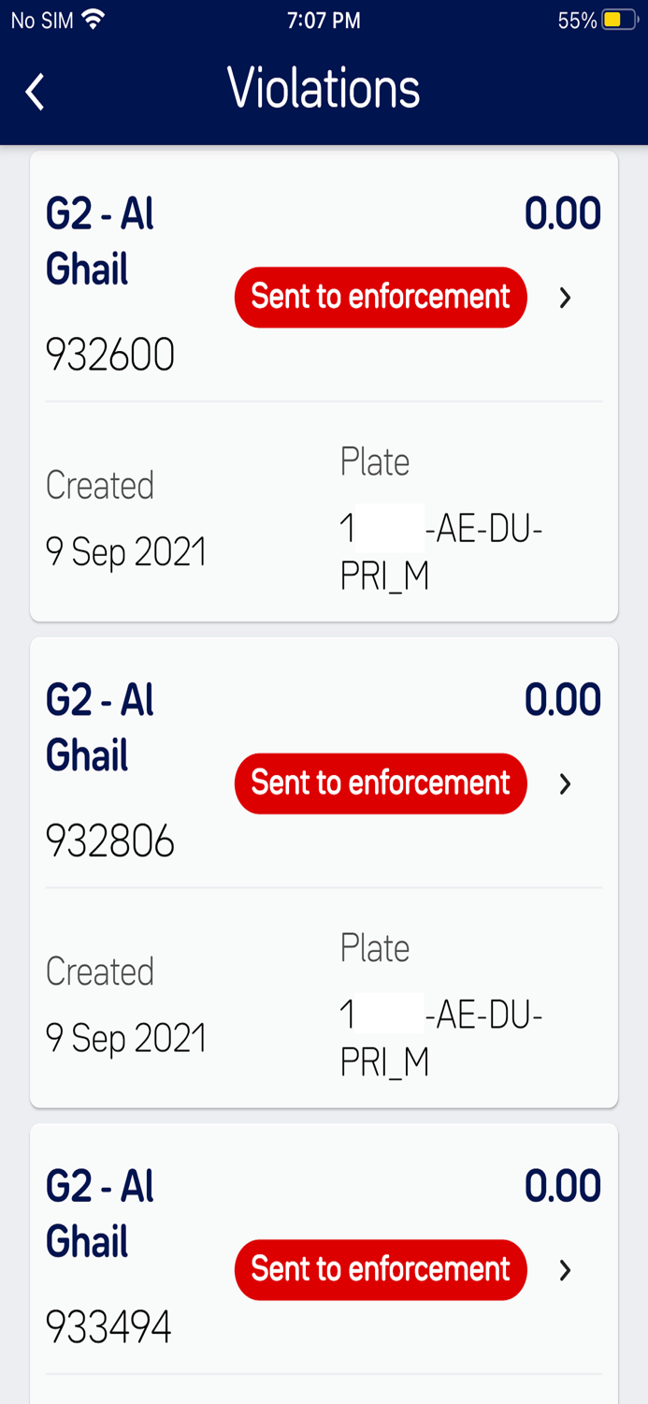Tap the Sent to enforcement badge on violation 932806

380,783
